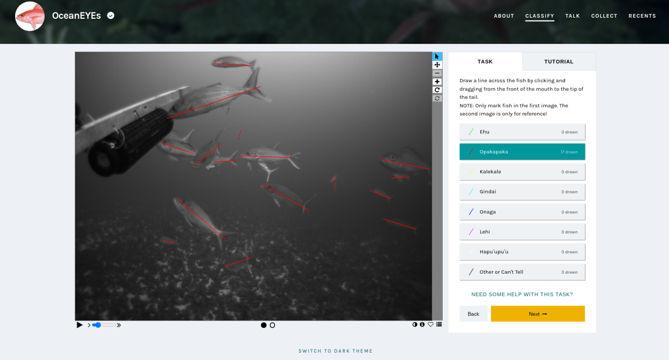Click the '17 drawn' Opakapaka count
Screen dimensions: 669x360
(569, 152)
